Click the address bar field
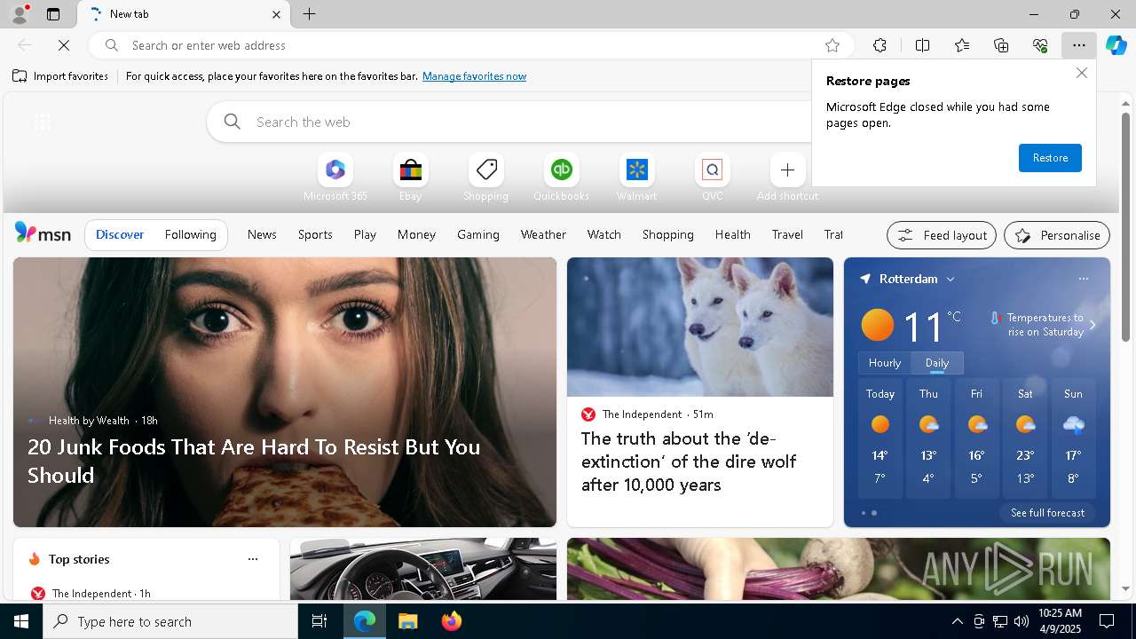Viewport: 1136px width, 639px height. (470, 45)
